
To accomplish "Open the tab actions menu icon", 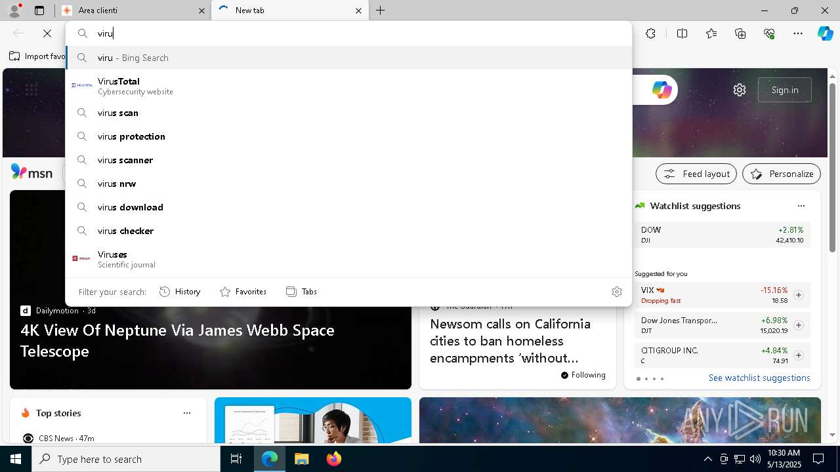I will [x=39, y=10].
